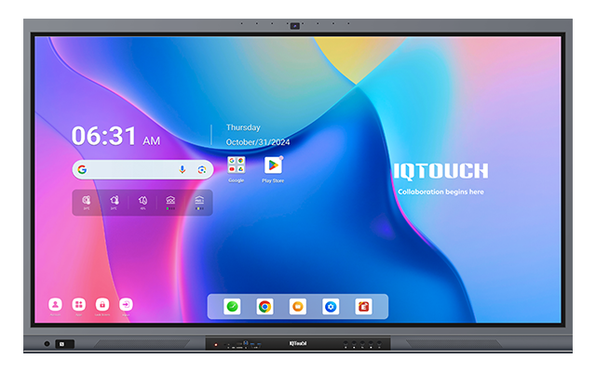
Task: Open the red app in the dock
Action: coord(363,306)
